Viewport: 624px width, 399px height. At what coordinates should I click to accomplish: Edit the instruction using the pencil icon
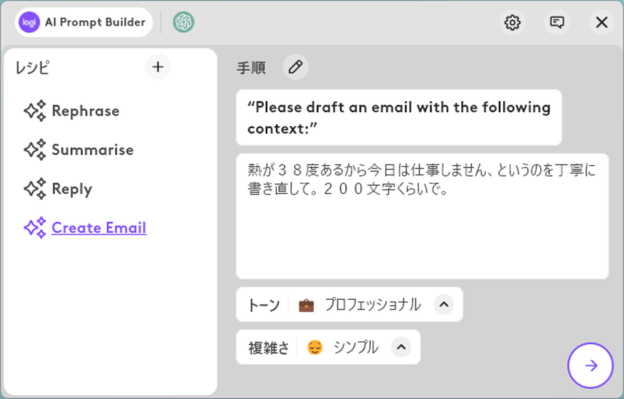point(295,68)
